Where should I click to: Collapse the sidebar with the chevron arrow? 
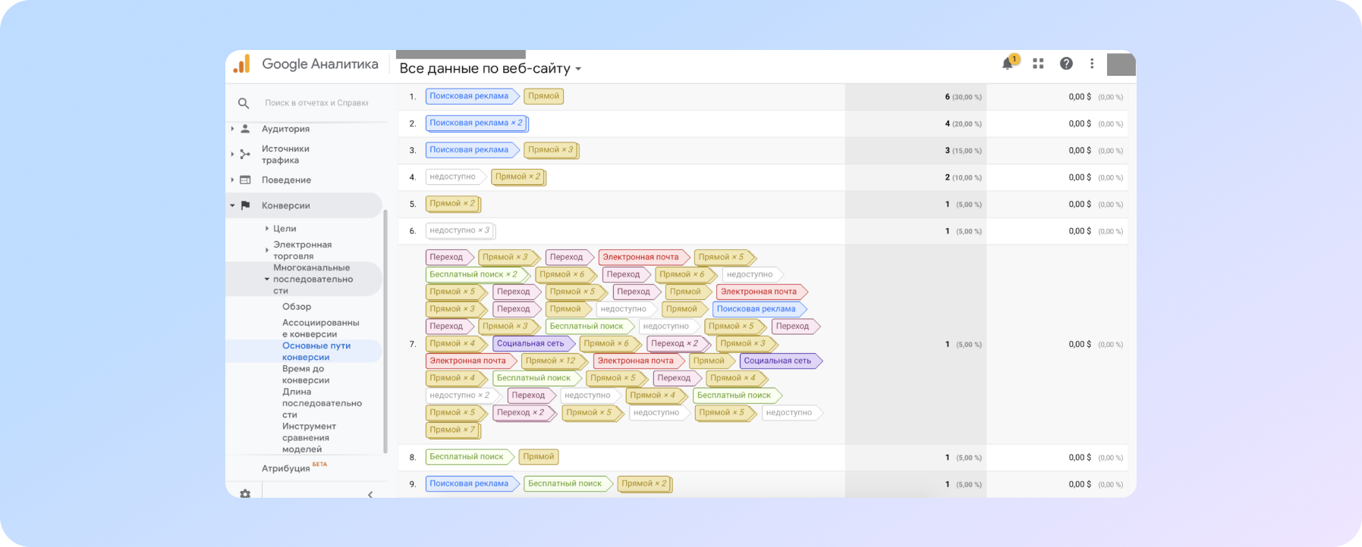[x=370, y=494]
